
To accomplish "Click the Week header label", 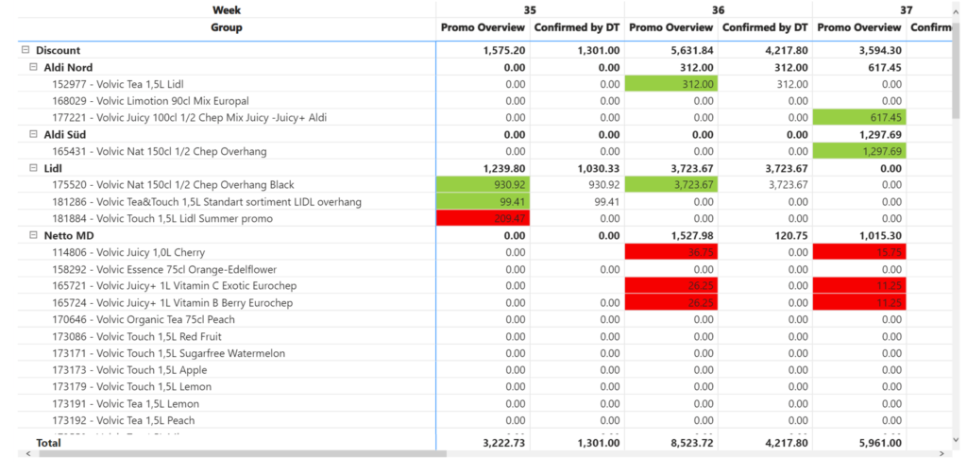I will pos(227,9).
